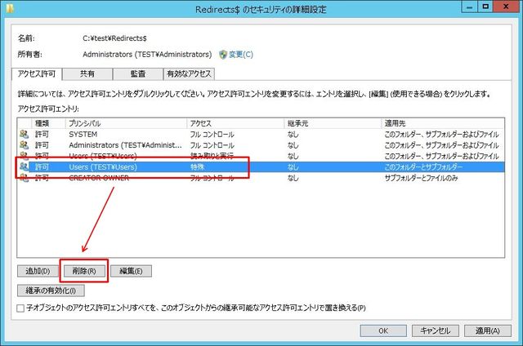The width and height of the screenshot is (523, 346).
Task: Select the Users (TEST¥Users) 特殊 entry
Action: [x=261, y=166]
